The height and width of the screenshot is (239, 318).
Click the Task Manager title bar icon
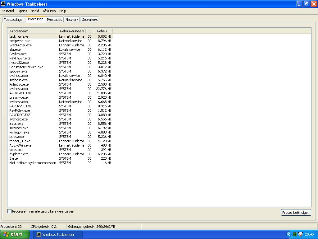point(3,4)
